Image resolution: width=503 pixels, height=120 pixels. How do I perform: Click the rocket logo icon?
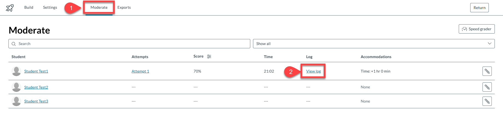click(10, 8)
